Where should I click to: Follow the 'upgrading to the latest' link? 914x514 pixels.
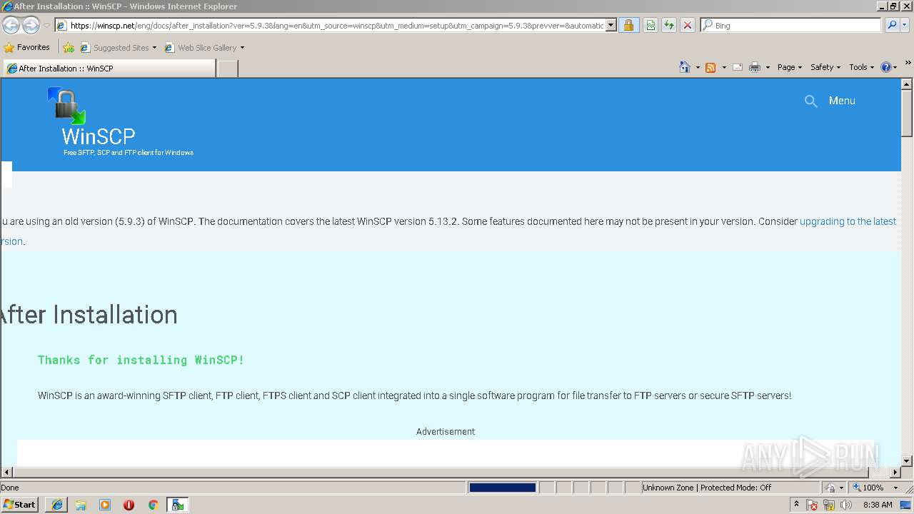coord(848,221)
